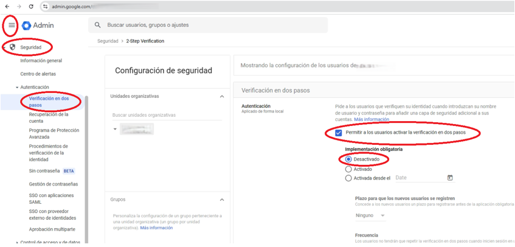The height and width of the screenshot is (247, 515).
Task: Click the Date input field
Action: 420,178
